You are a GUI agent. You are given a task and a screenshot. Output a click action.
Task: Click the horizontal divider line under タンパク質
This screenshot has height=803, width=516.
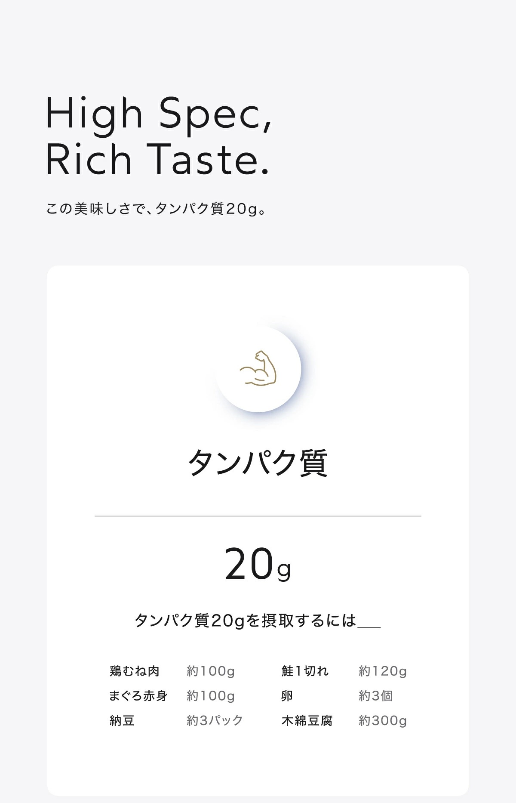(258, 516)
